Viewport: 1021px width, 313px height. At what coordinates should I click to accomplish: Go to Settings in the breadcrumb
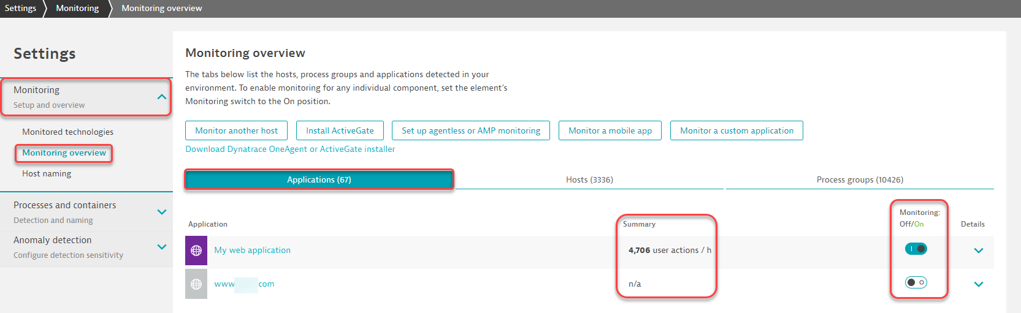pyautogui.click(x=20, y=8)
